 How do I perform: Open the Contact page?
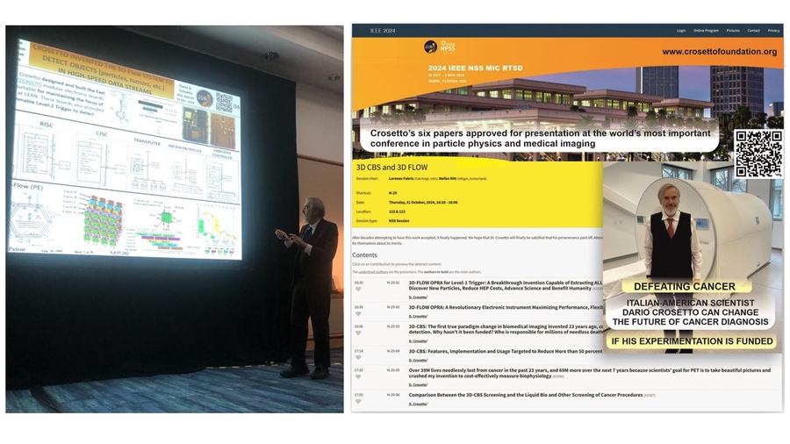(x=753, y=31)
